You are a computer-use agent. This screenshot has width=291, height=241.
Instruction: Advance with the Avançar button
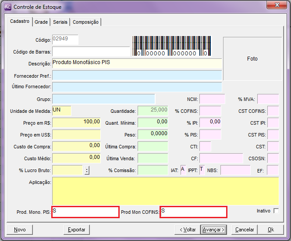click(214, 230)
